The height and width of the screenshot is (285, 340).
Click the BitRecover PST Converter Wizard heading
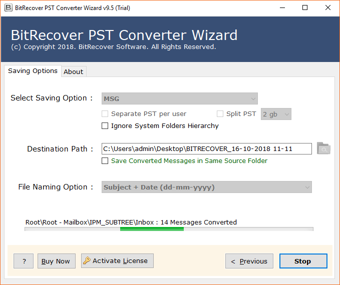124,35
